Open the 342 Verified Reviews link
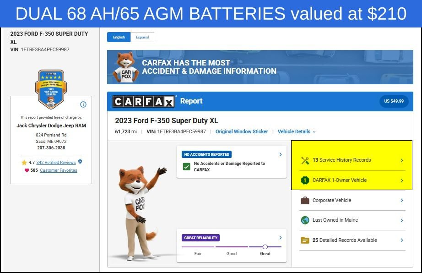 (x=56, y=162)
